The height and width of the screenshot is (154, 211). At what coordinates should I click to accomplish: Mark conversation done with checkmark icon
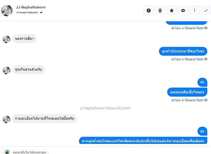click(206, 11)
